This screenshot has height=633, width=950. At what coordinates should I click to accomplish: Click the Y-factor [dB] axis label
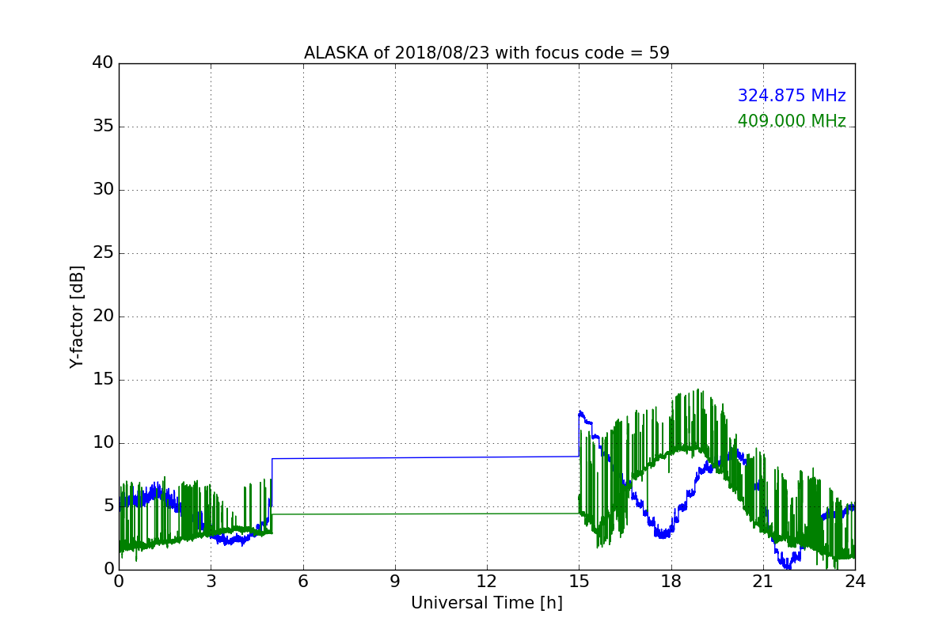tap(77, 316)
